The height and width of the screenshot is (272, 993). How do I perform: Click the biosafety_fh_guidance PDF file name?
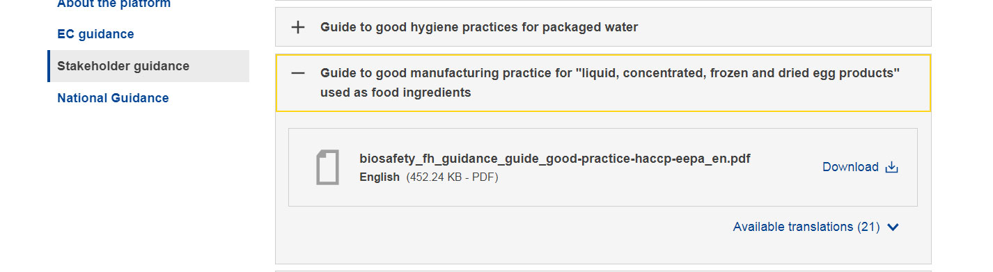click(x=555, y=159)
